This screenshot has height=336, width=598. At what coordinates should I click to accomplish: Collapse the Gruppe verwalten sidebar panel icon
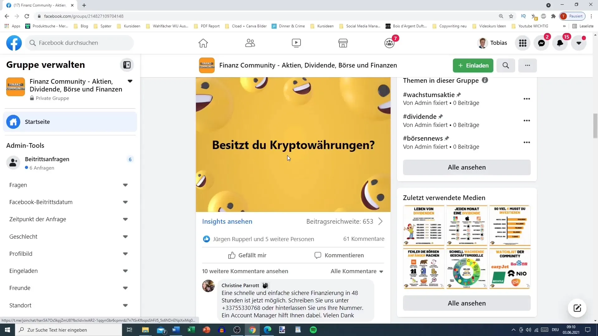[127, 65]
